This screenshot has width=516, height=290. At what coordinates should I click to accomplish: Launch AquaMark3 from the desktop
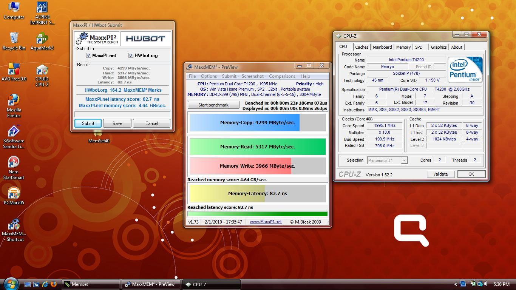42,41
